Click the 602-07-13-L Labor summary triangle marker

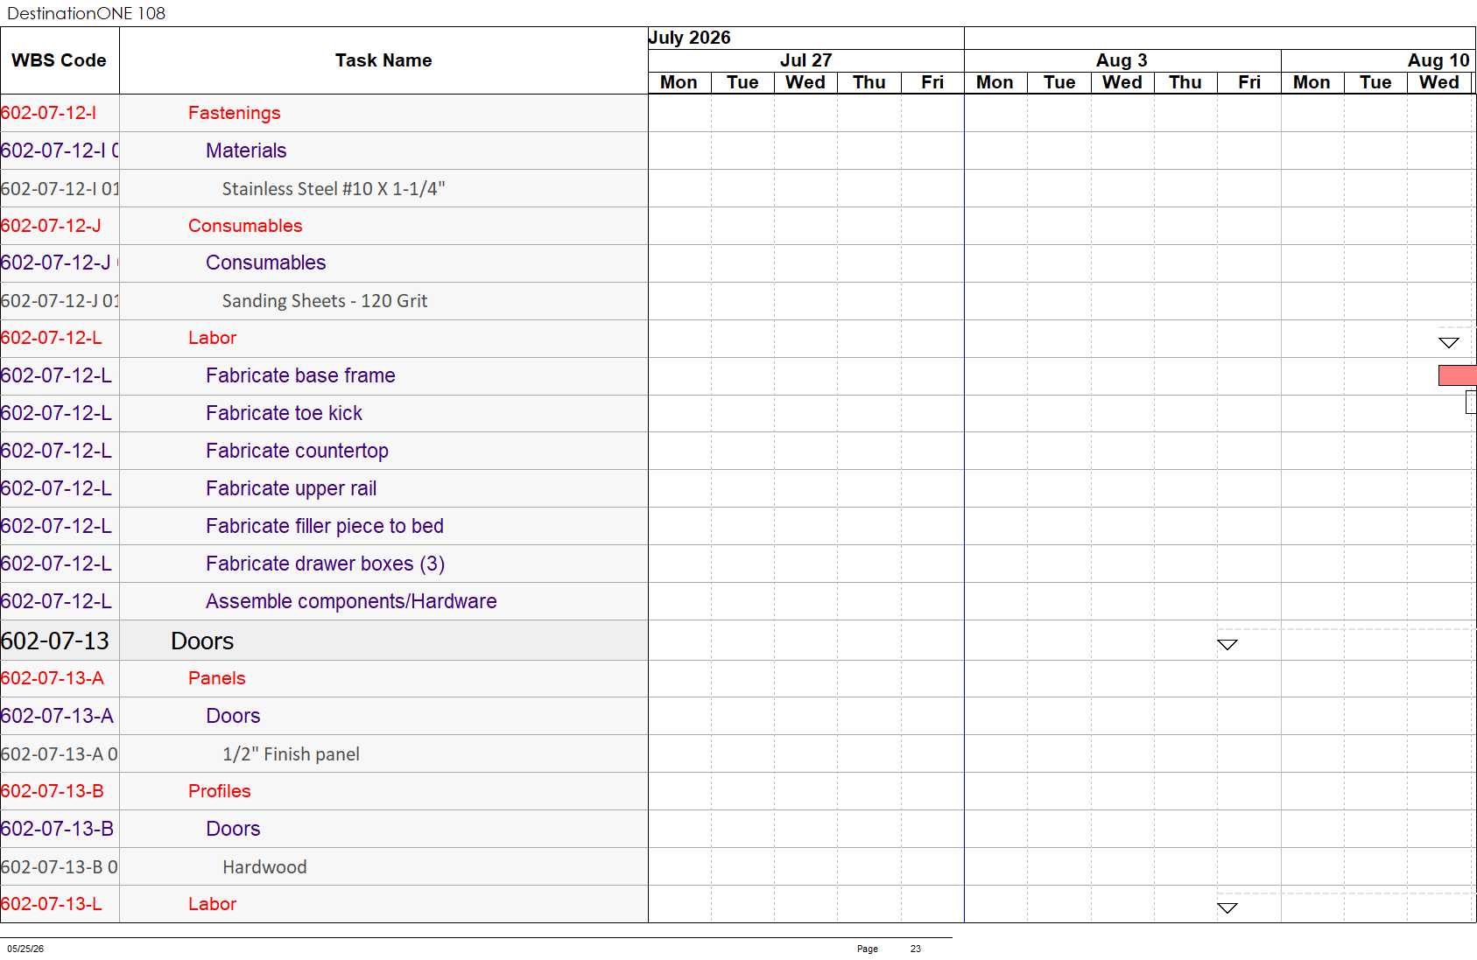pyautogui.click(x=1227, y=907)
